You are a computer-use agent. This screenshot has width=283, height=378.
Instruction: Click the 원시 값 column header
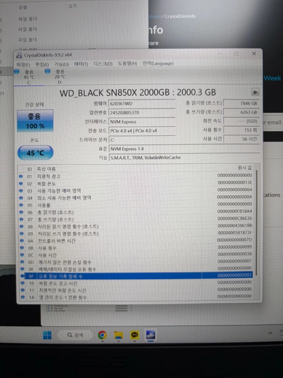[x=245, y=168]
